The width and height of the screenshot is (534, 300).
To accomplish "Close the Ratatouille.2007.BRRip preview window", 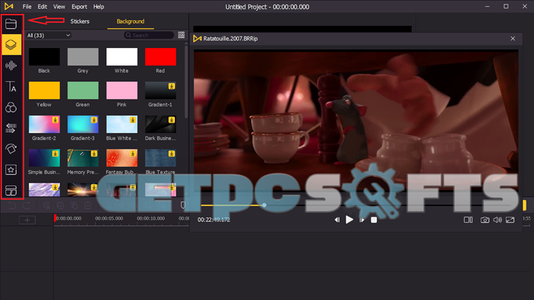I will tap(513, 39).
